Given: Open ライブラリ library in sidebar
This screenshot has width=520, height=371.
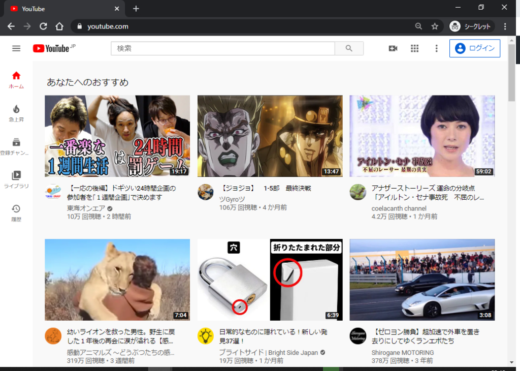Looking at the screenshot, I should pos(16,179).
